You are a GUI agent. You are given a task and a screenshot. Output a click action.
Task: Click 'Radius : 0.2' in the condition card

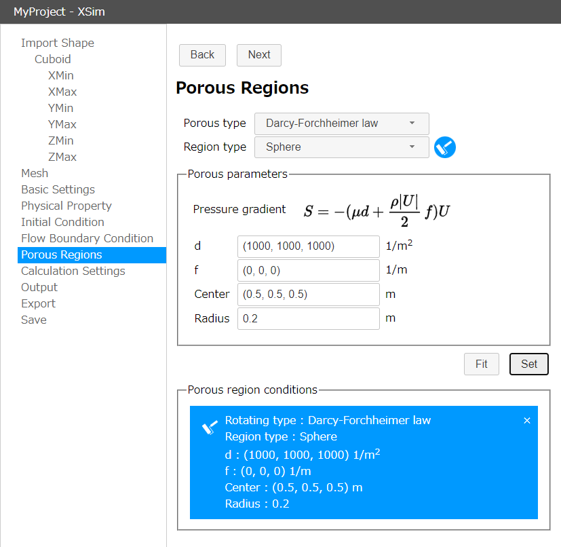[257, 504]
